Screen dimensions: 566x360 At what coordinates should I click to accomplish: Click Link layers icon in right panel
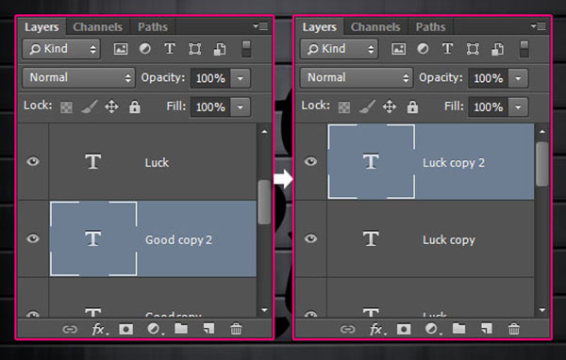coord(347,329)
